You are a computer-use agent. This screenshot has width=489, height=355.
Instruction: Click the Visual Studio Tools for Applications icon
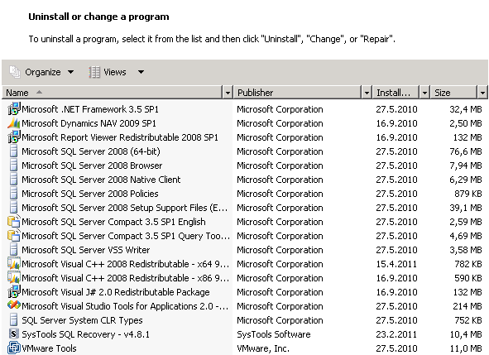click(14, 305)
